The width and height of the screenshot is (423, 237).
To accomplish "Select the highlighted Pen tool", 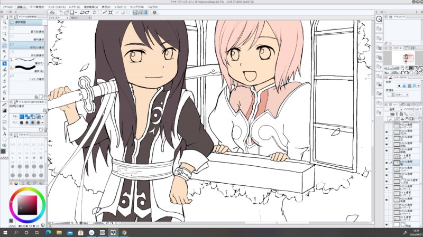I will pos(4,63).
